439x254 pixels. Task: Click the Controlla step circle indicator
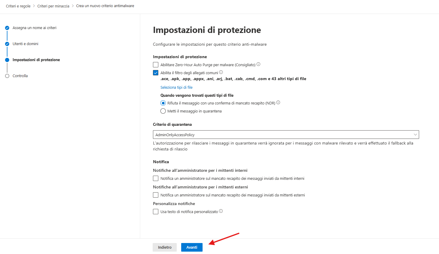click(x=7, y=76)
